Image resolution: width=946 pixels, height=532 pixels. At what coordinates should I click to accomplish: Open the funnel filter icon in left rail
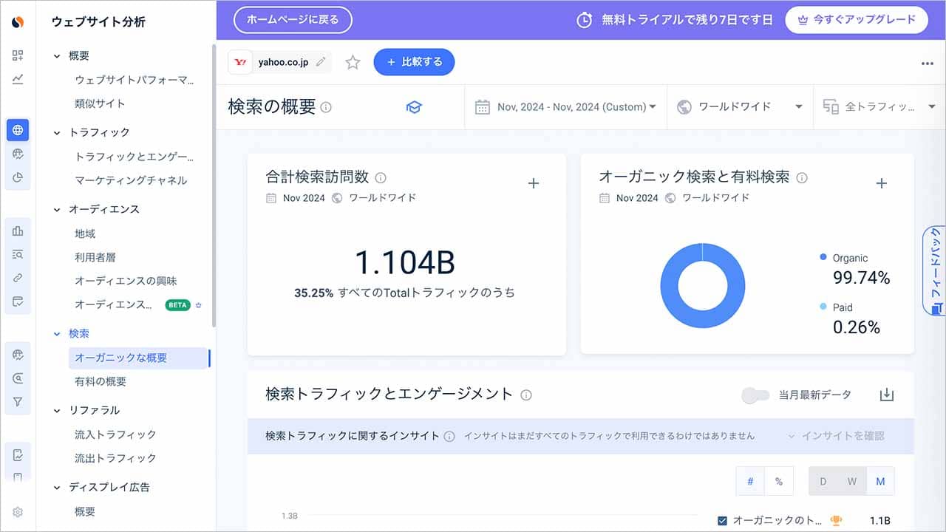[18, 402]
